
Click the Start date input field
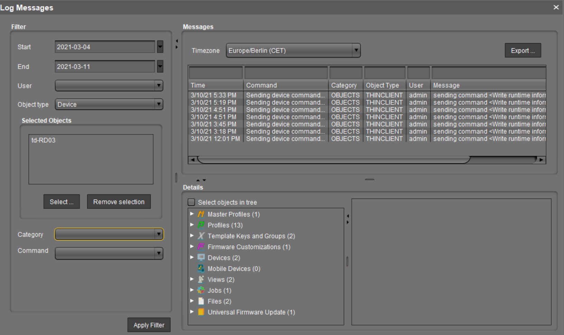104,47
